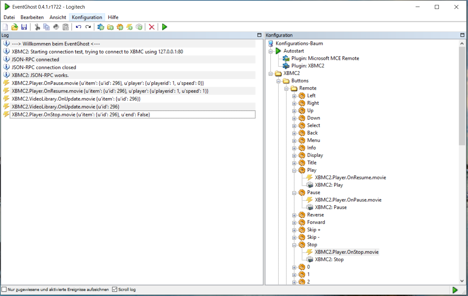Click scrollbar up arrow in Konfiguration panel
The image size is (468, 296).
coord(462,43)
